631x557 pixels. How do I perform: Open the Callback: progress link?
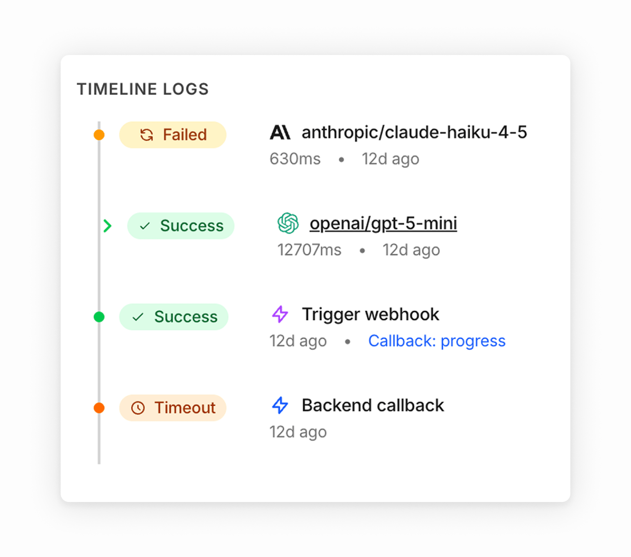pyautogui.click(x=436, y=341)
